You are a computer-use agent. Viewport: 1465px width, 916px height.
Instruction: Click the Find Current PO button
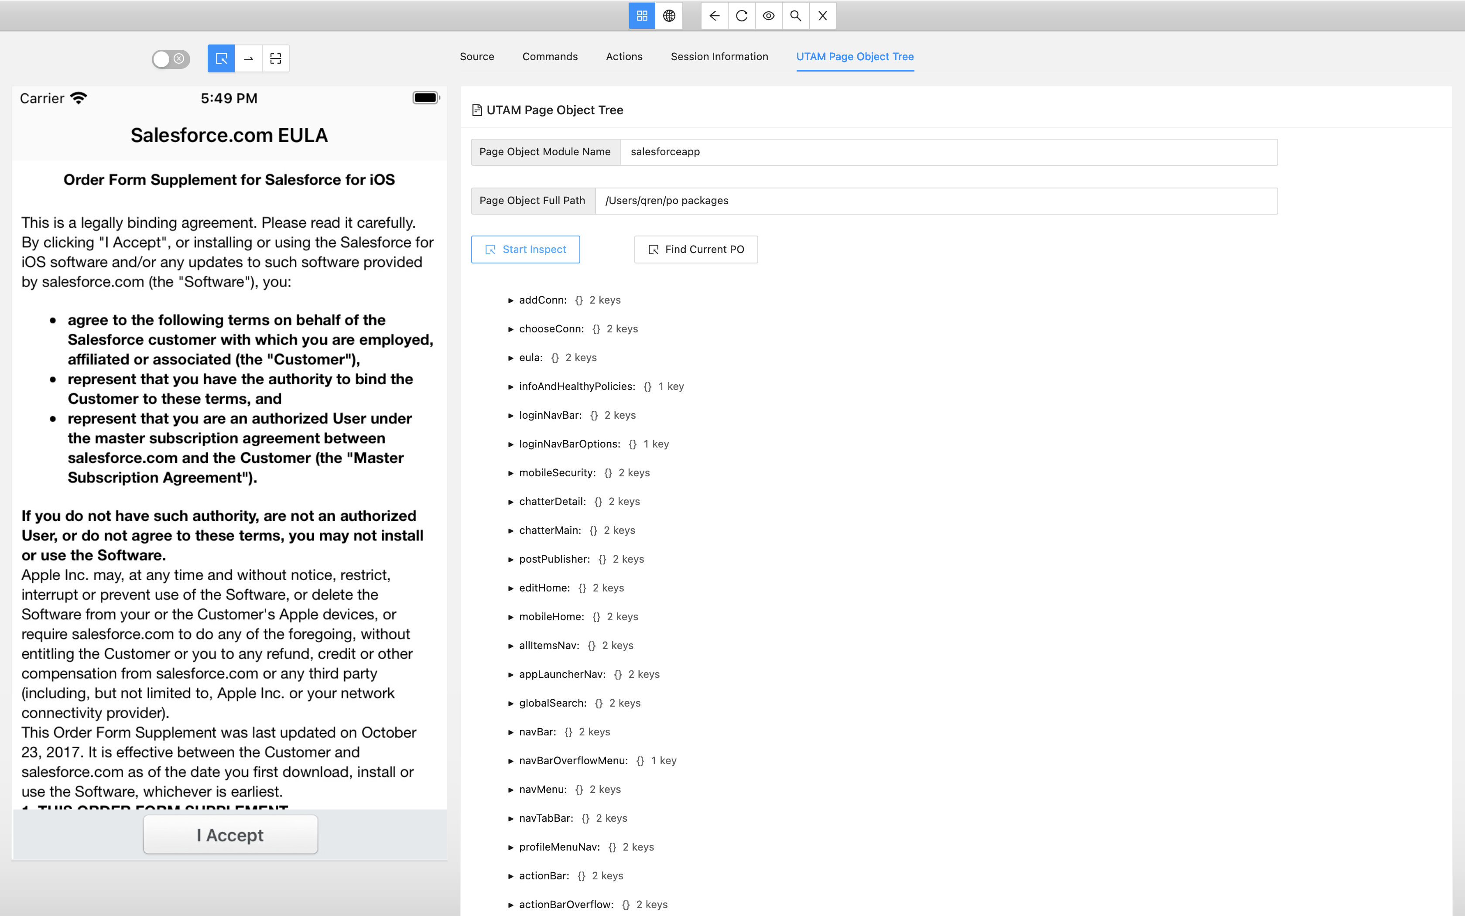point(695,250)
